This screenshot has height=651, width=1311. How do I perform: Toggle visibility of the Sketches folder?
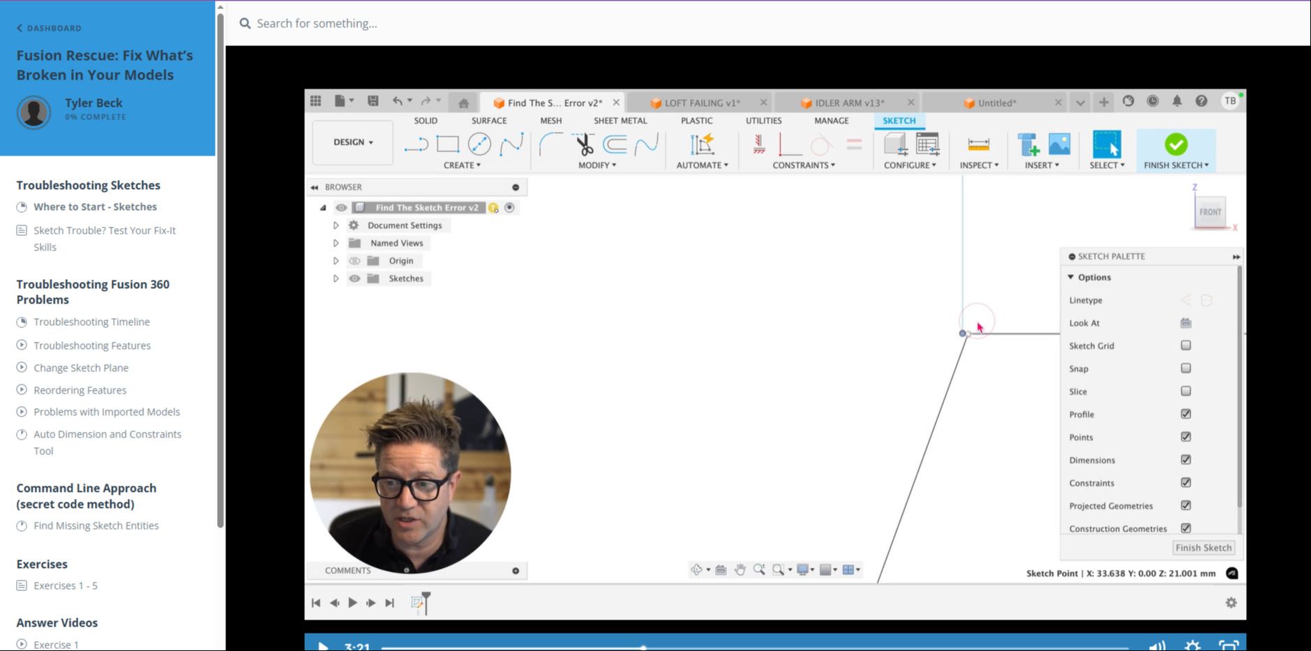coord(354,278)
